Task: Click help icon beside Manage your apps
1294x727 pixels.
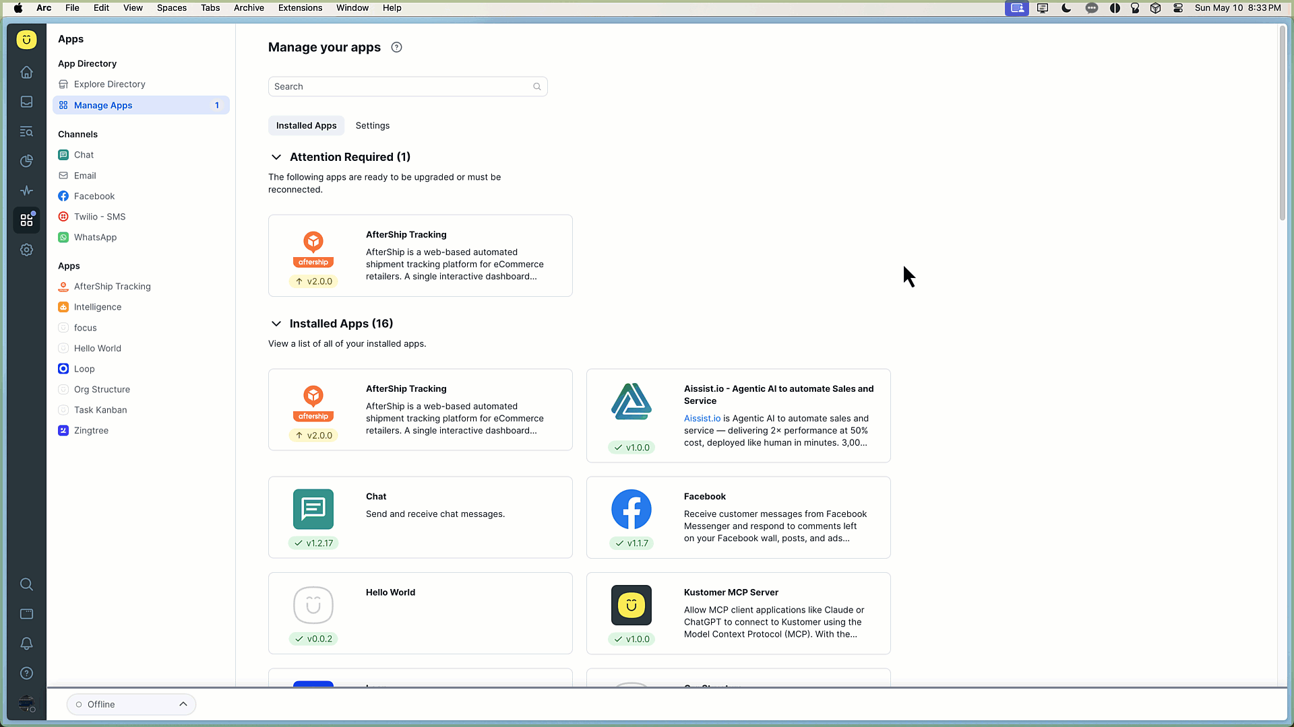Action: [396, 47]
